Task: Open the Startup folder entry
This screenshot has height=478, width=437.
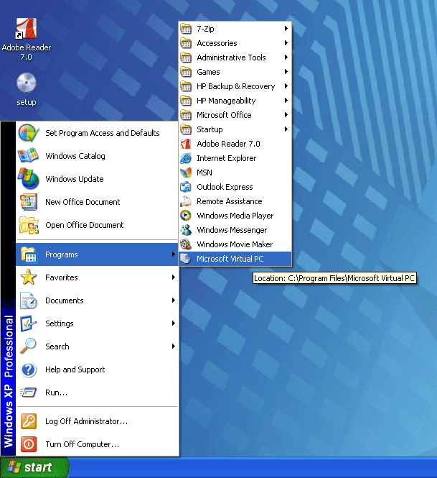Action: coord(235,129)
